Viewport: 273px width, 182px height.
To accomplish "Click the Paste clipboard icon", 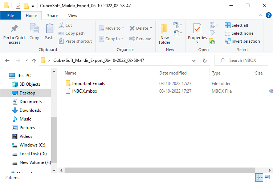I will [x=50, y=28].
